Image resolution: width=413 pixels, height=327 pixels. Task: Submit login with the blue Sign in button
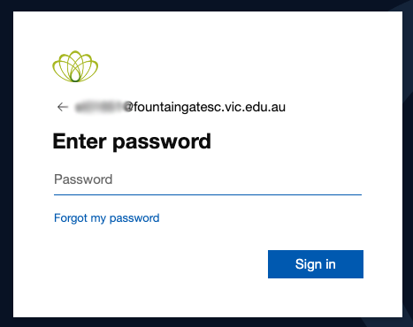point(316,264)
